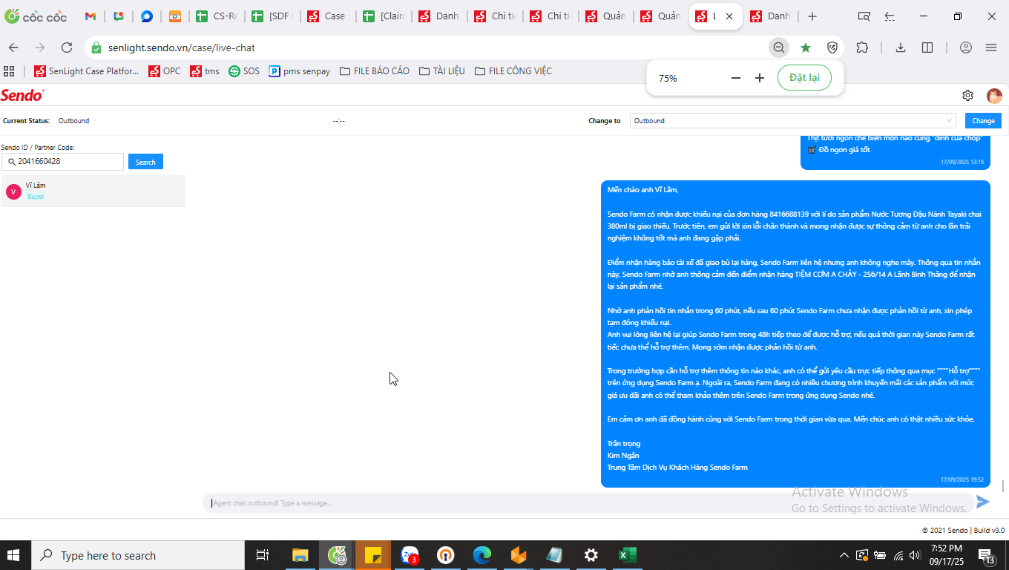Viewport: 1009px width, 570px height.
Task: Open a new browser tab
Action: coord(812,16)
